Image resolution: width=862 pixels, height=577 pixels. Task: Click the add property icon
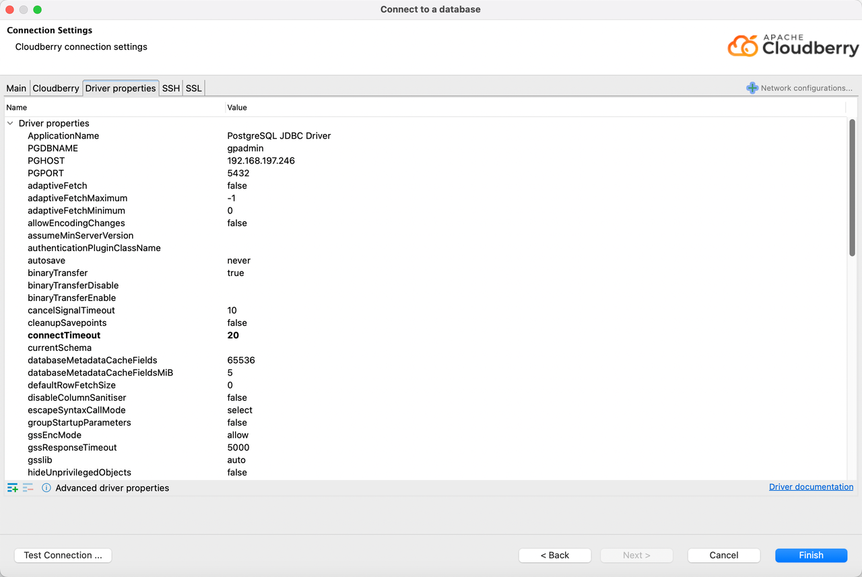pyautogui.click(x=12, y=487)
